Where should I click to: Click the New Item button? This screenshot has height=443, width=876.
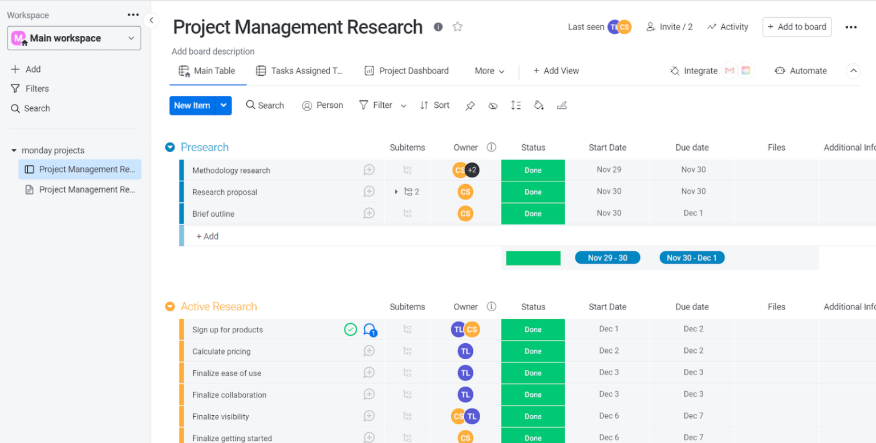(x=192, y=105)
